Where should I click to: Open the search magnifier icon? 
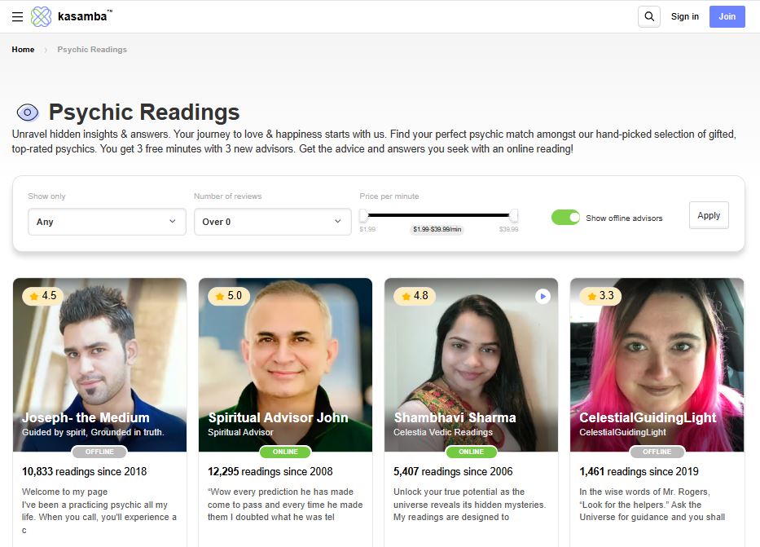[649, 16]
